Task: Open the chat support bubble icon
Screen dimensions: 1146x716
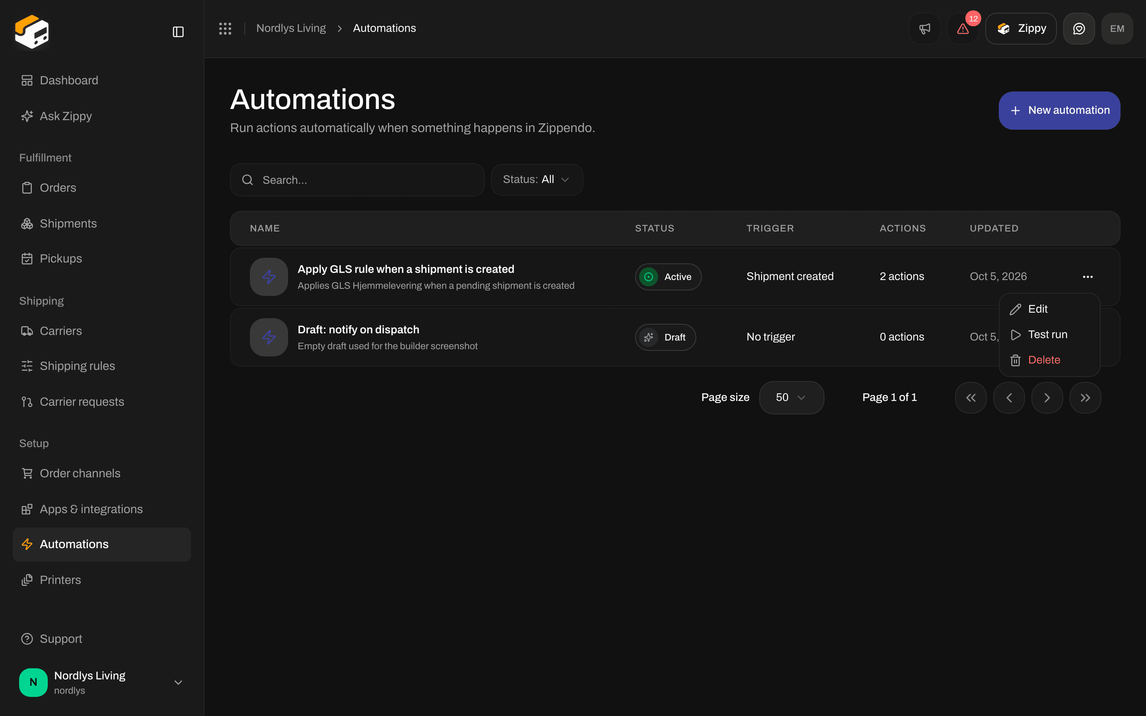Action: pos(1079,28)
